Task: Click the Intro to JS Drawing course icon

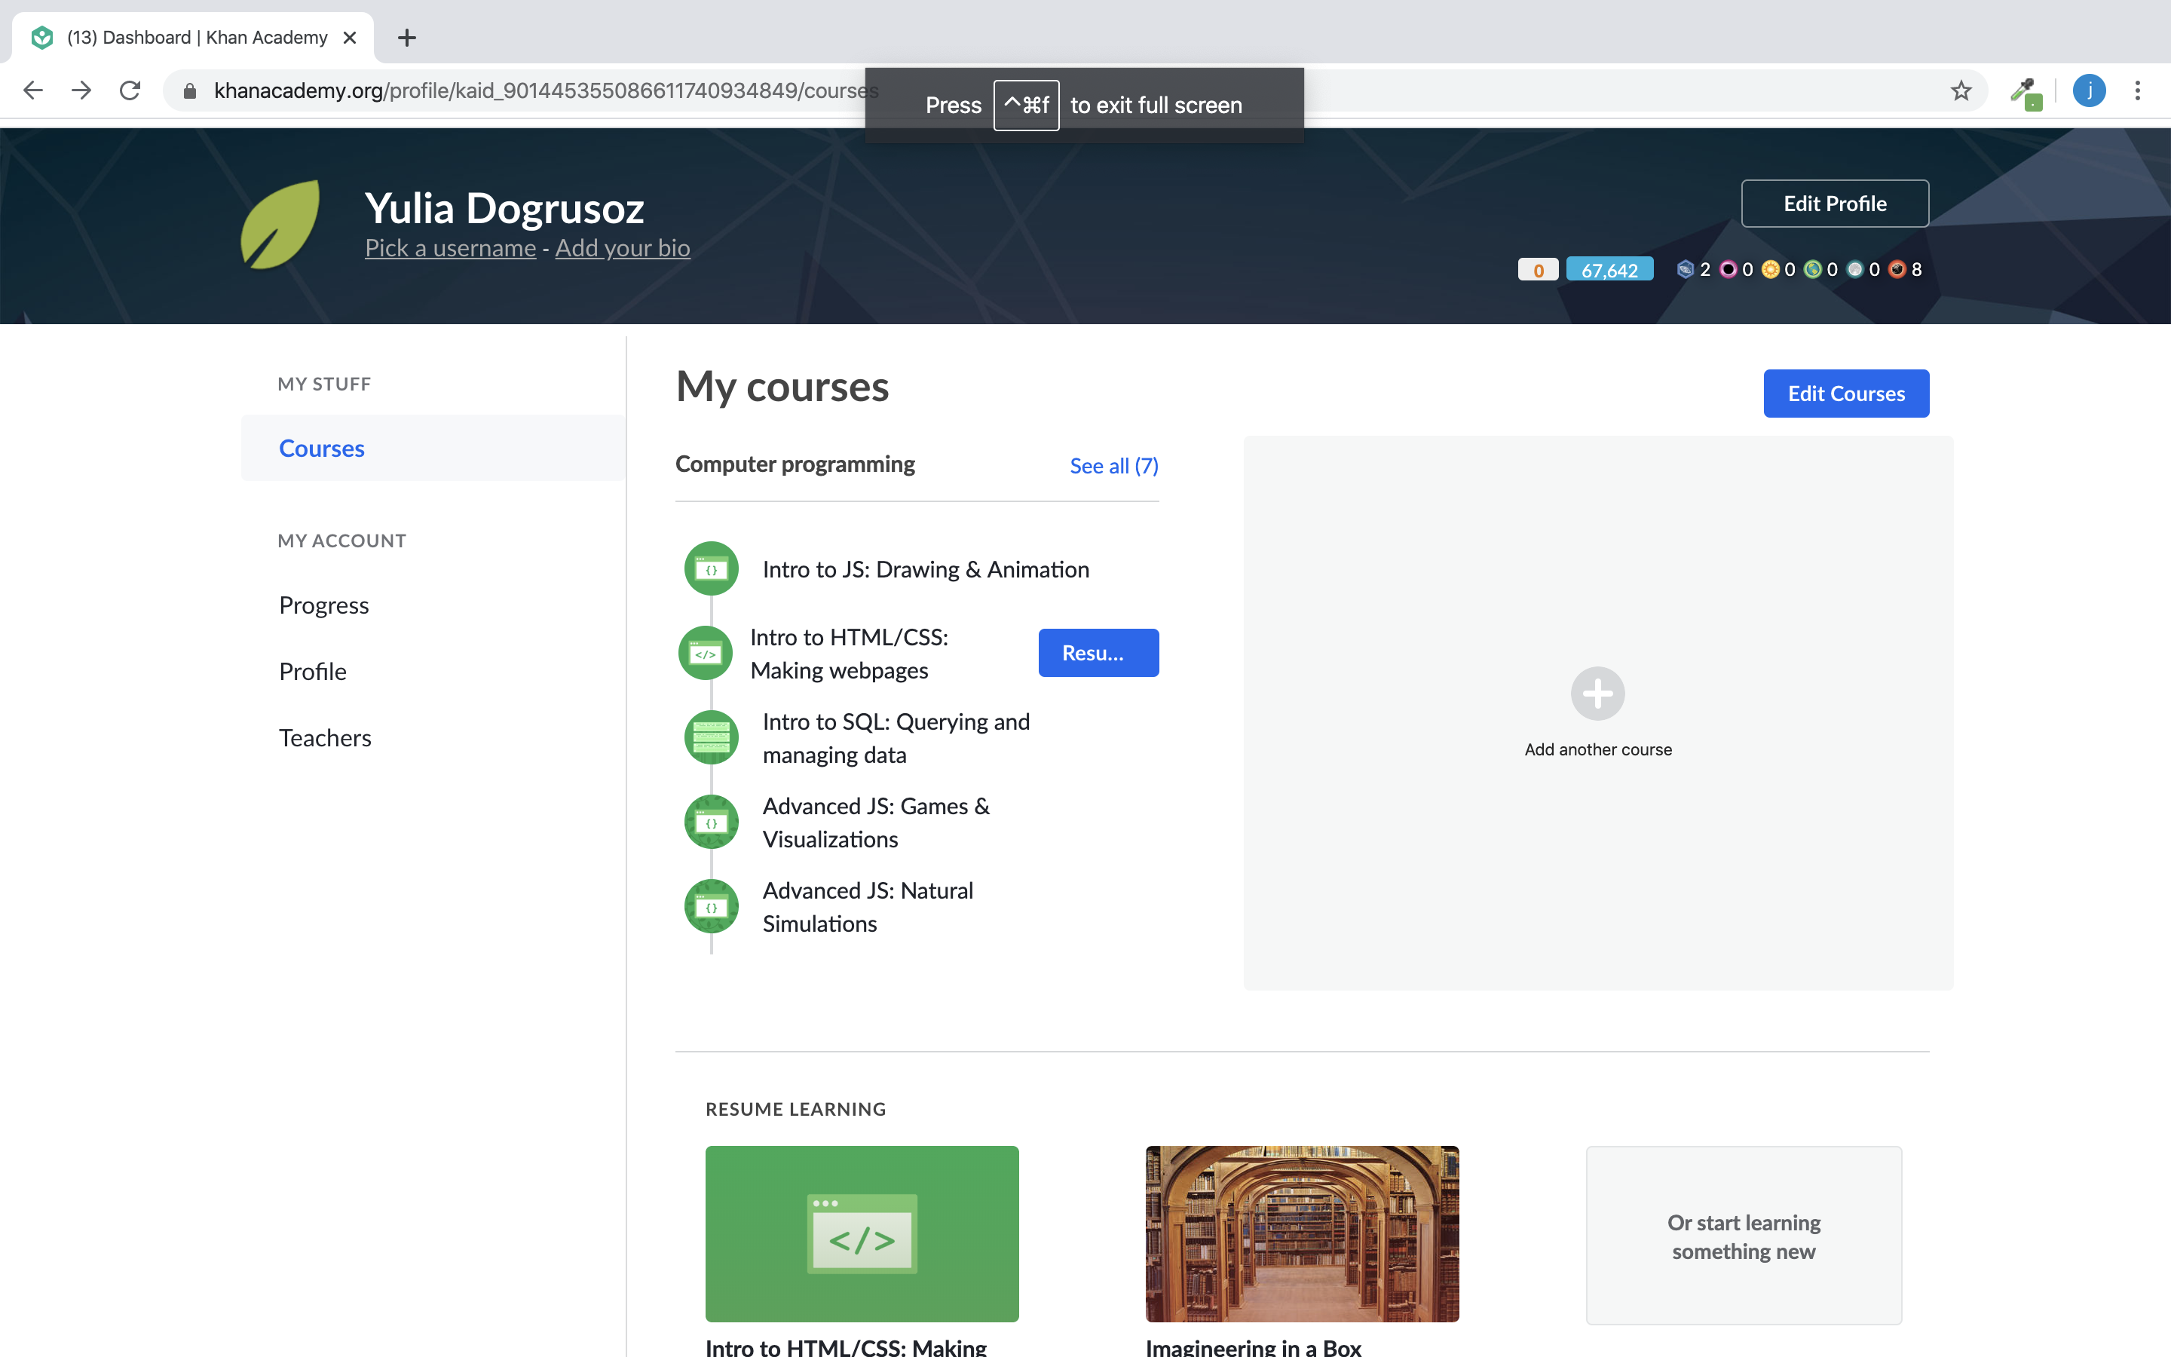Action: 711,568
